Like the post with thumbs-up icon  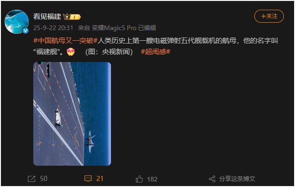tap(139, 179)
